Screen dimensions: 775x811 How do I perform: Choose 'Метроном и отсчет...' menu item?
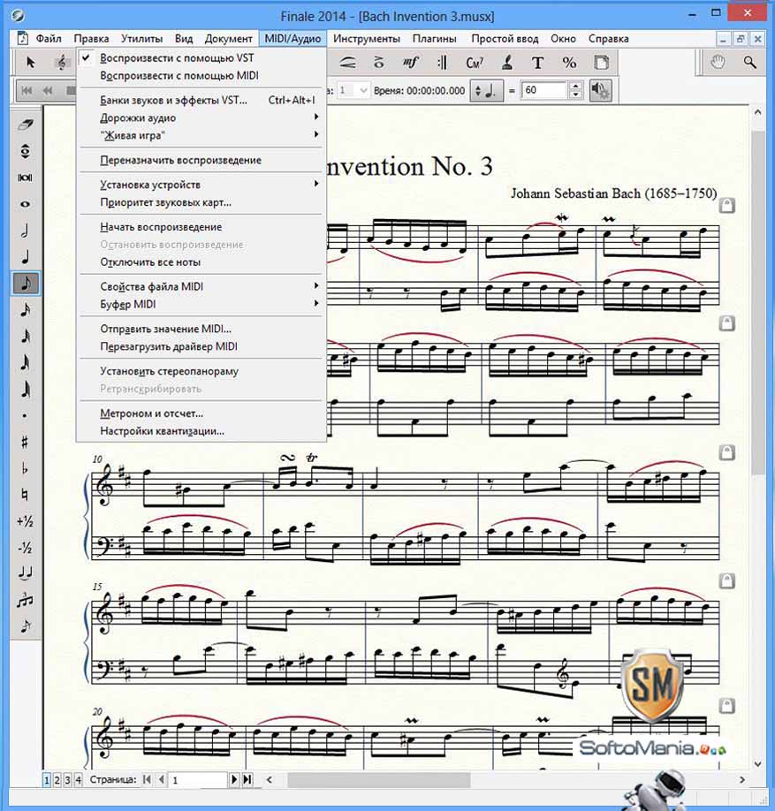point(201,413)
